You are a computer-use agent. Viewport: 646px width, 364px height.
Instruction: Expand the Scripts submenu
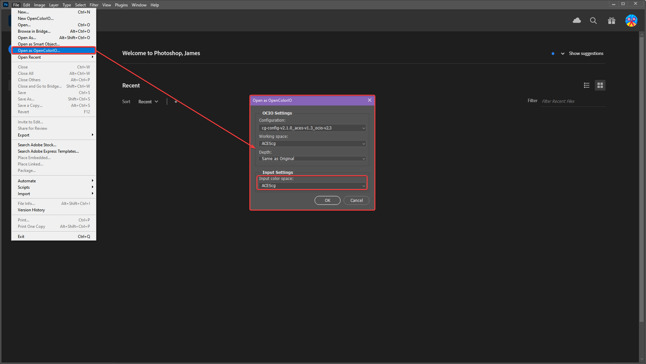pos(54,187)
